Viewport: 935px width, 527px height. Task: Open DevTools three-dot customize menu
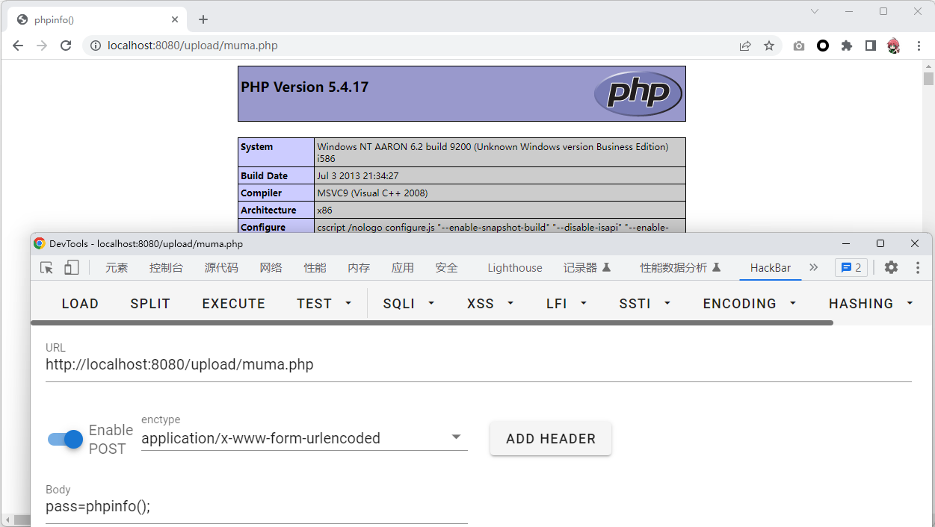coord(918,267)
